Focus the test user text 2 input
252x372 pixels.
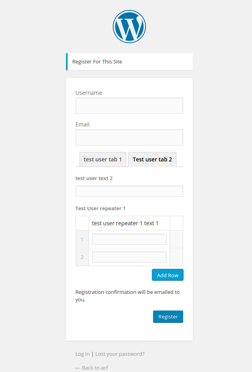tap(129, 191)
